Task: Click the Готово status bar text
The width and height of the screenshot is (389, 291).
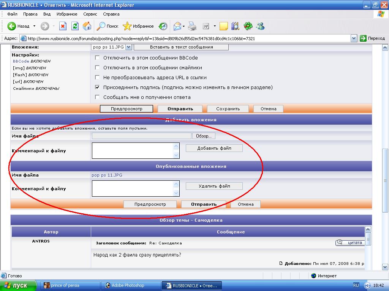Action: pos(15,276)
